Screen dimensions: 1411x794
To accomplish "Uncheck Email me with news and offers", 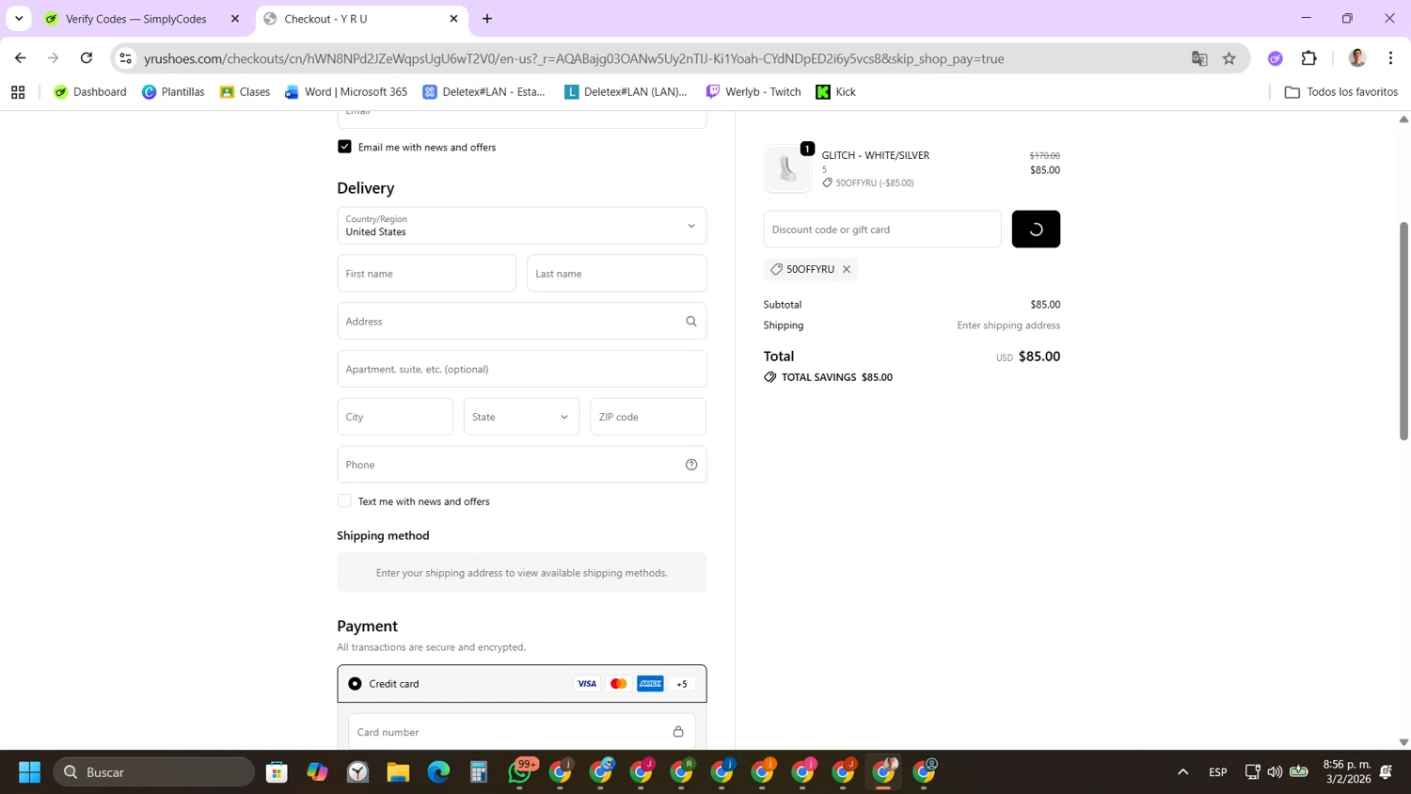I will click(344, 147).
